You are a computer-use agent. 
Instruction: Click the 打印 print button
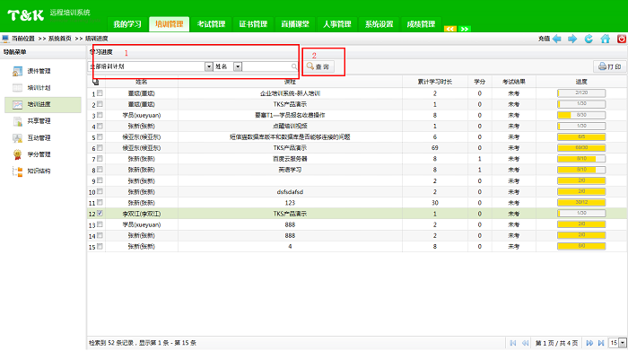click(x=609, y=66)
